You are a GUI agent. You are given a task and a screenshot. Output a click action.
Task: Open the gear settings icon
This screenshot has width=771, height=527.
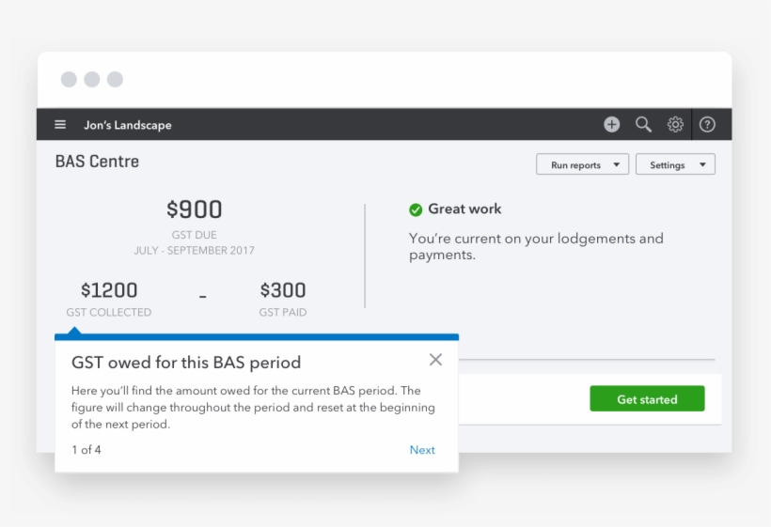pos(675,124)
